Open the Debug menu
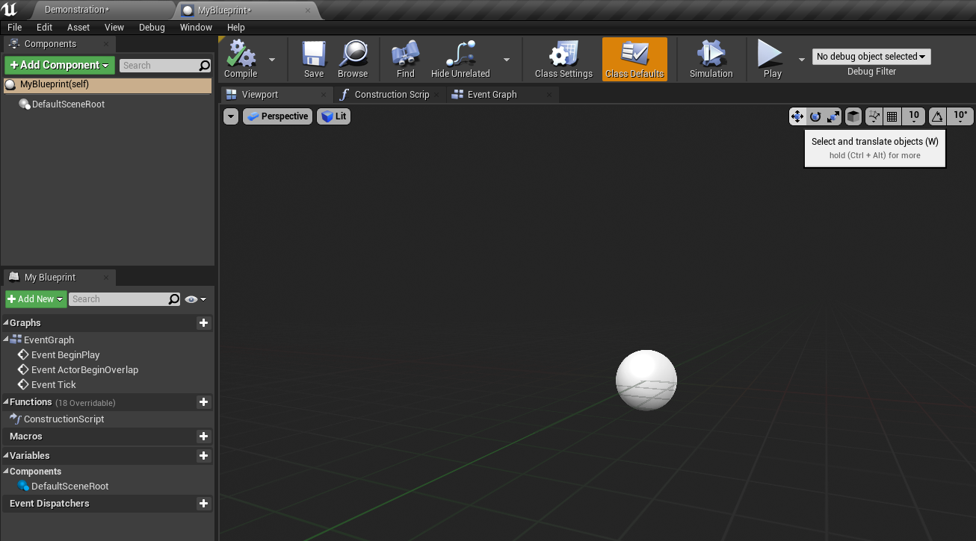The height and width of the screenshot is (541, 976). pos(152,28)
